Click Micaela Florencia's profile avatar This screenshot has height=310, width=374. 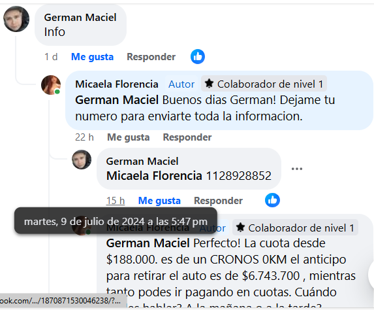(x=50, y=85)
